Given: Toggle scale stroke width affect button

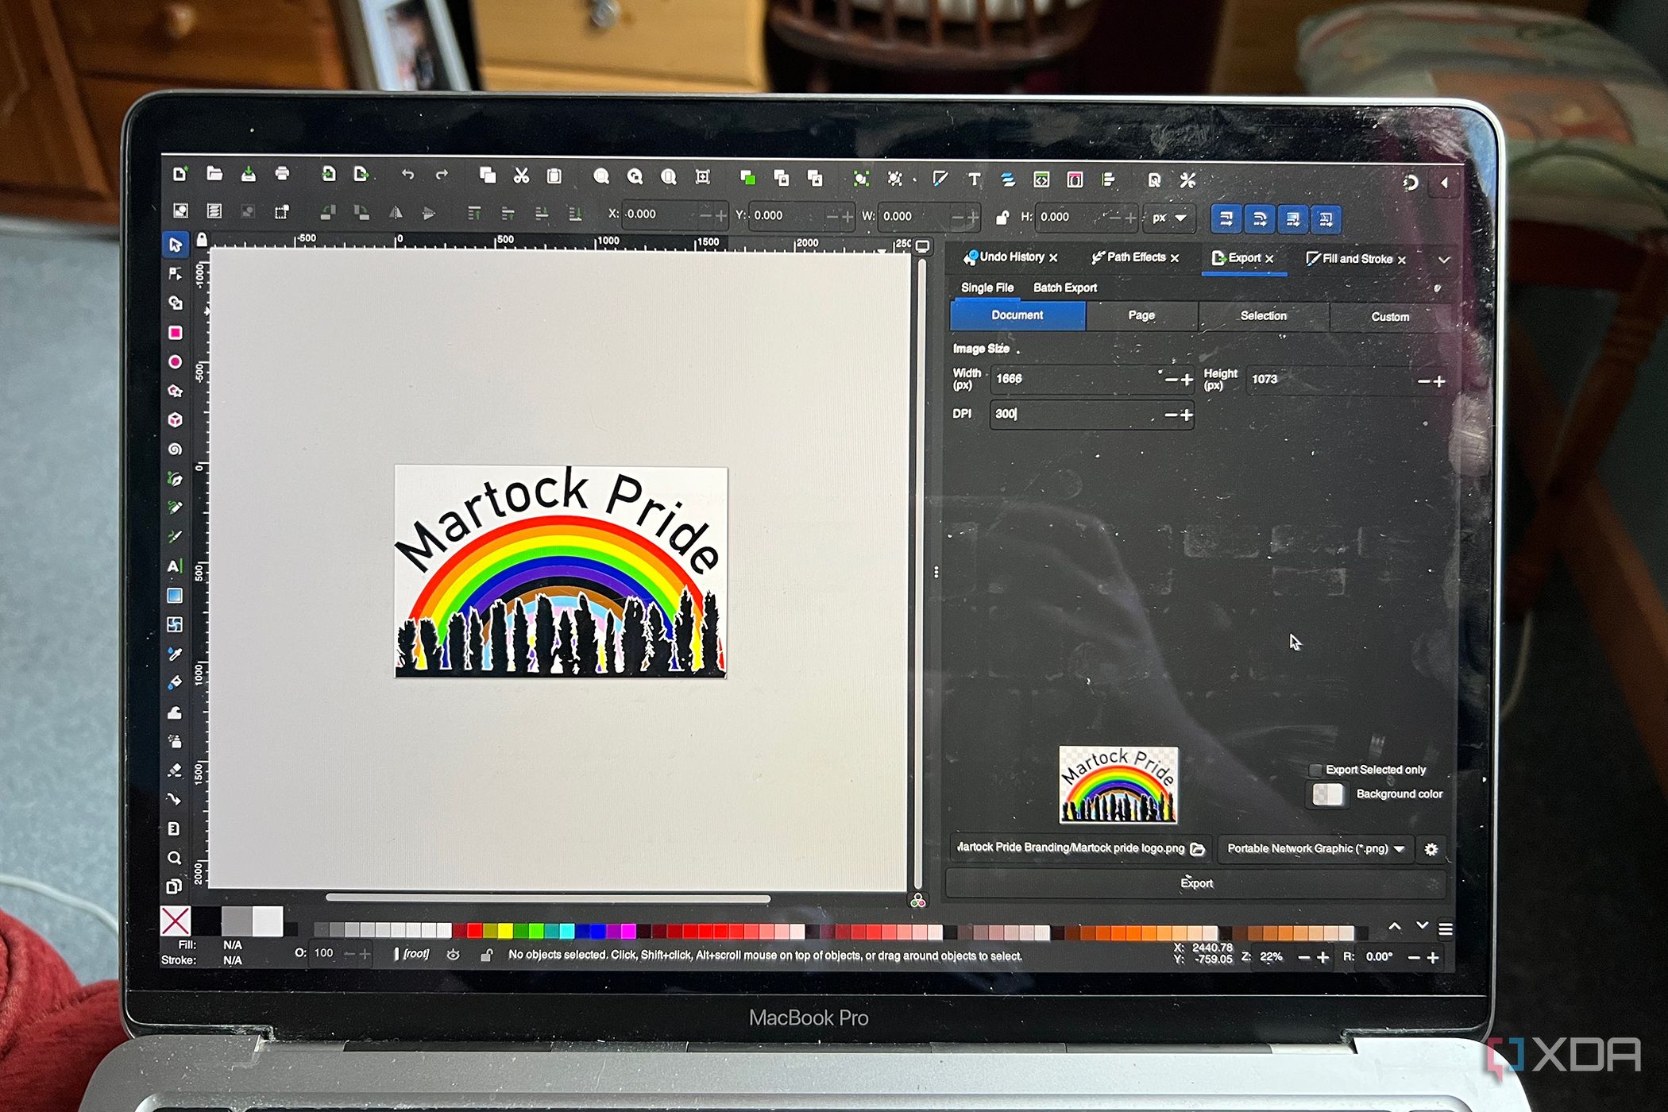Looking at the screenshot, I should click(x=1226, y=218).
